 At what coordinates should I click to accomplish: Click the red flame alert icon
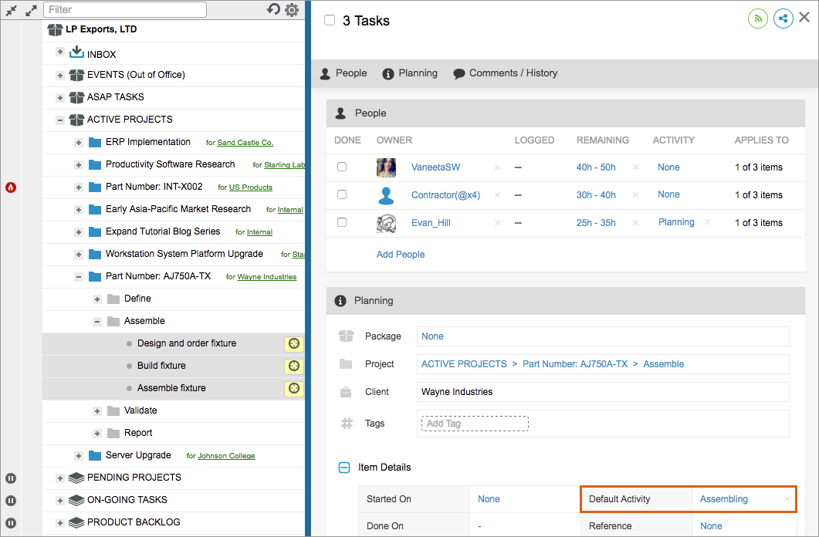click(11, 187)
